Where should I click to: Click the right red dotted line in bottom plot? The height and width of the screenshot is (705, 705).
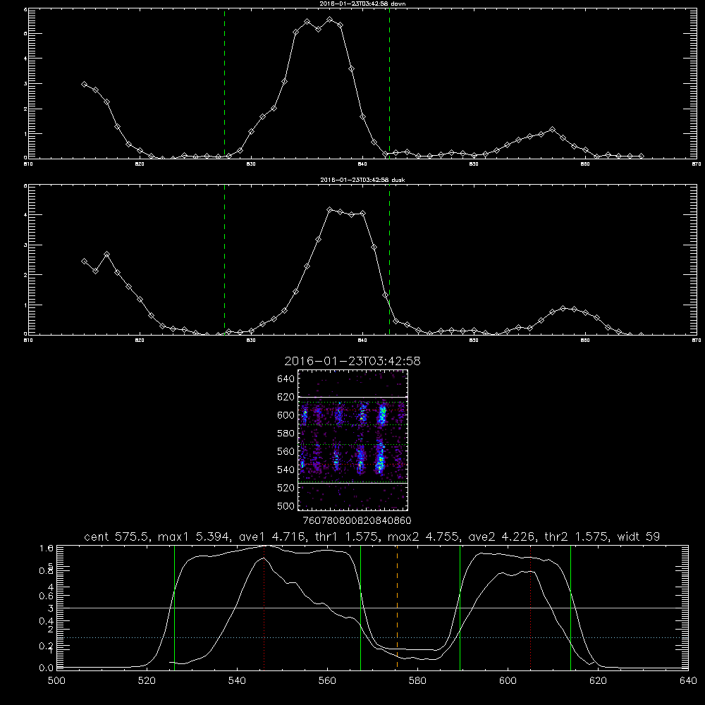point(531,607)
